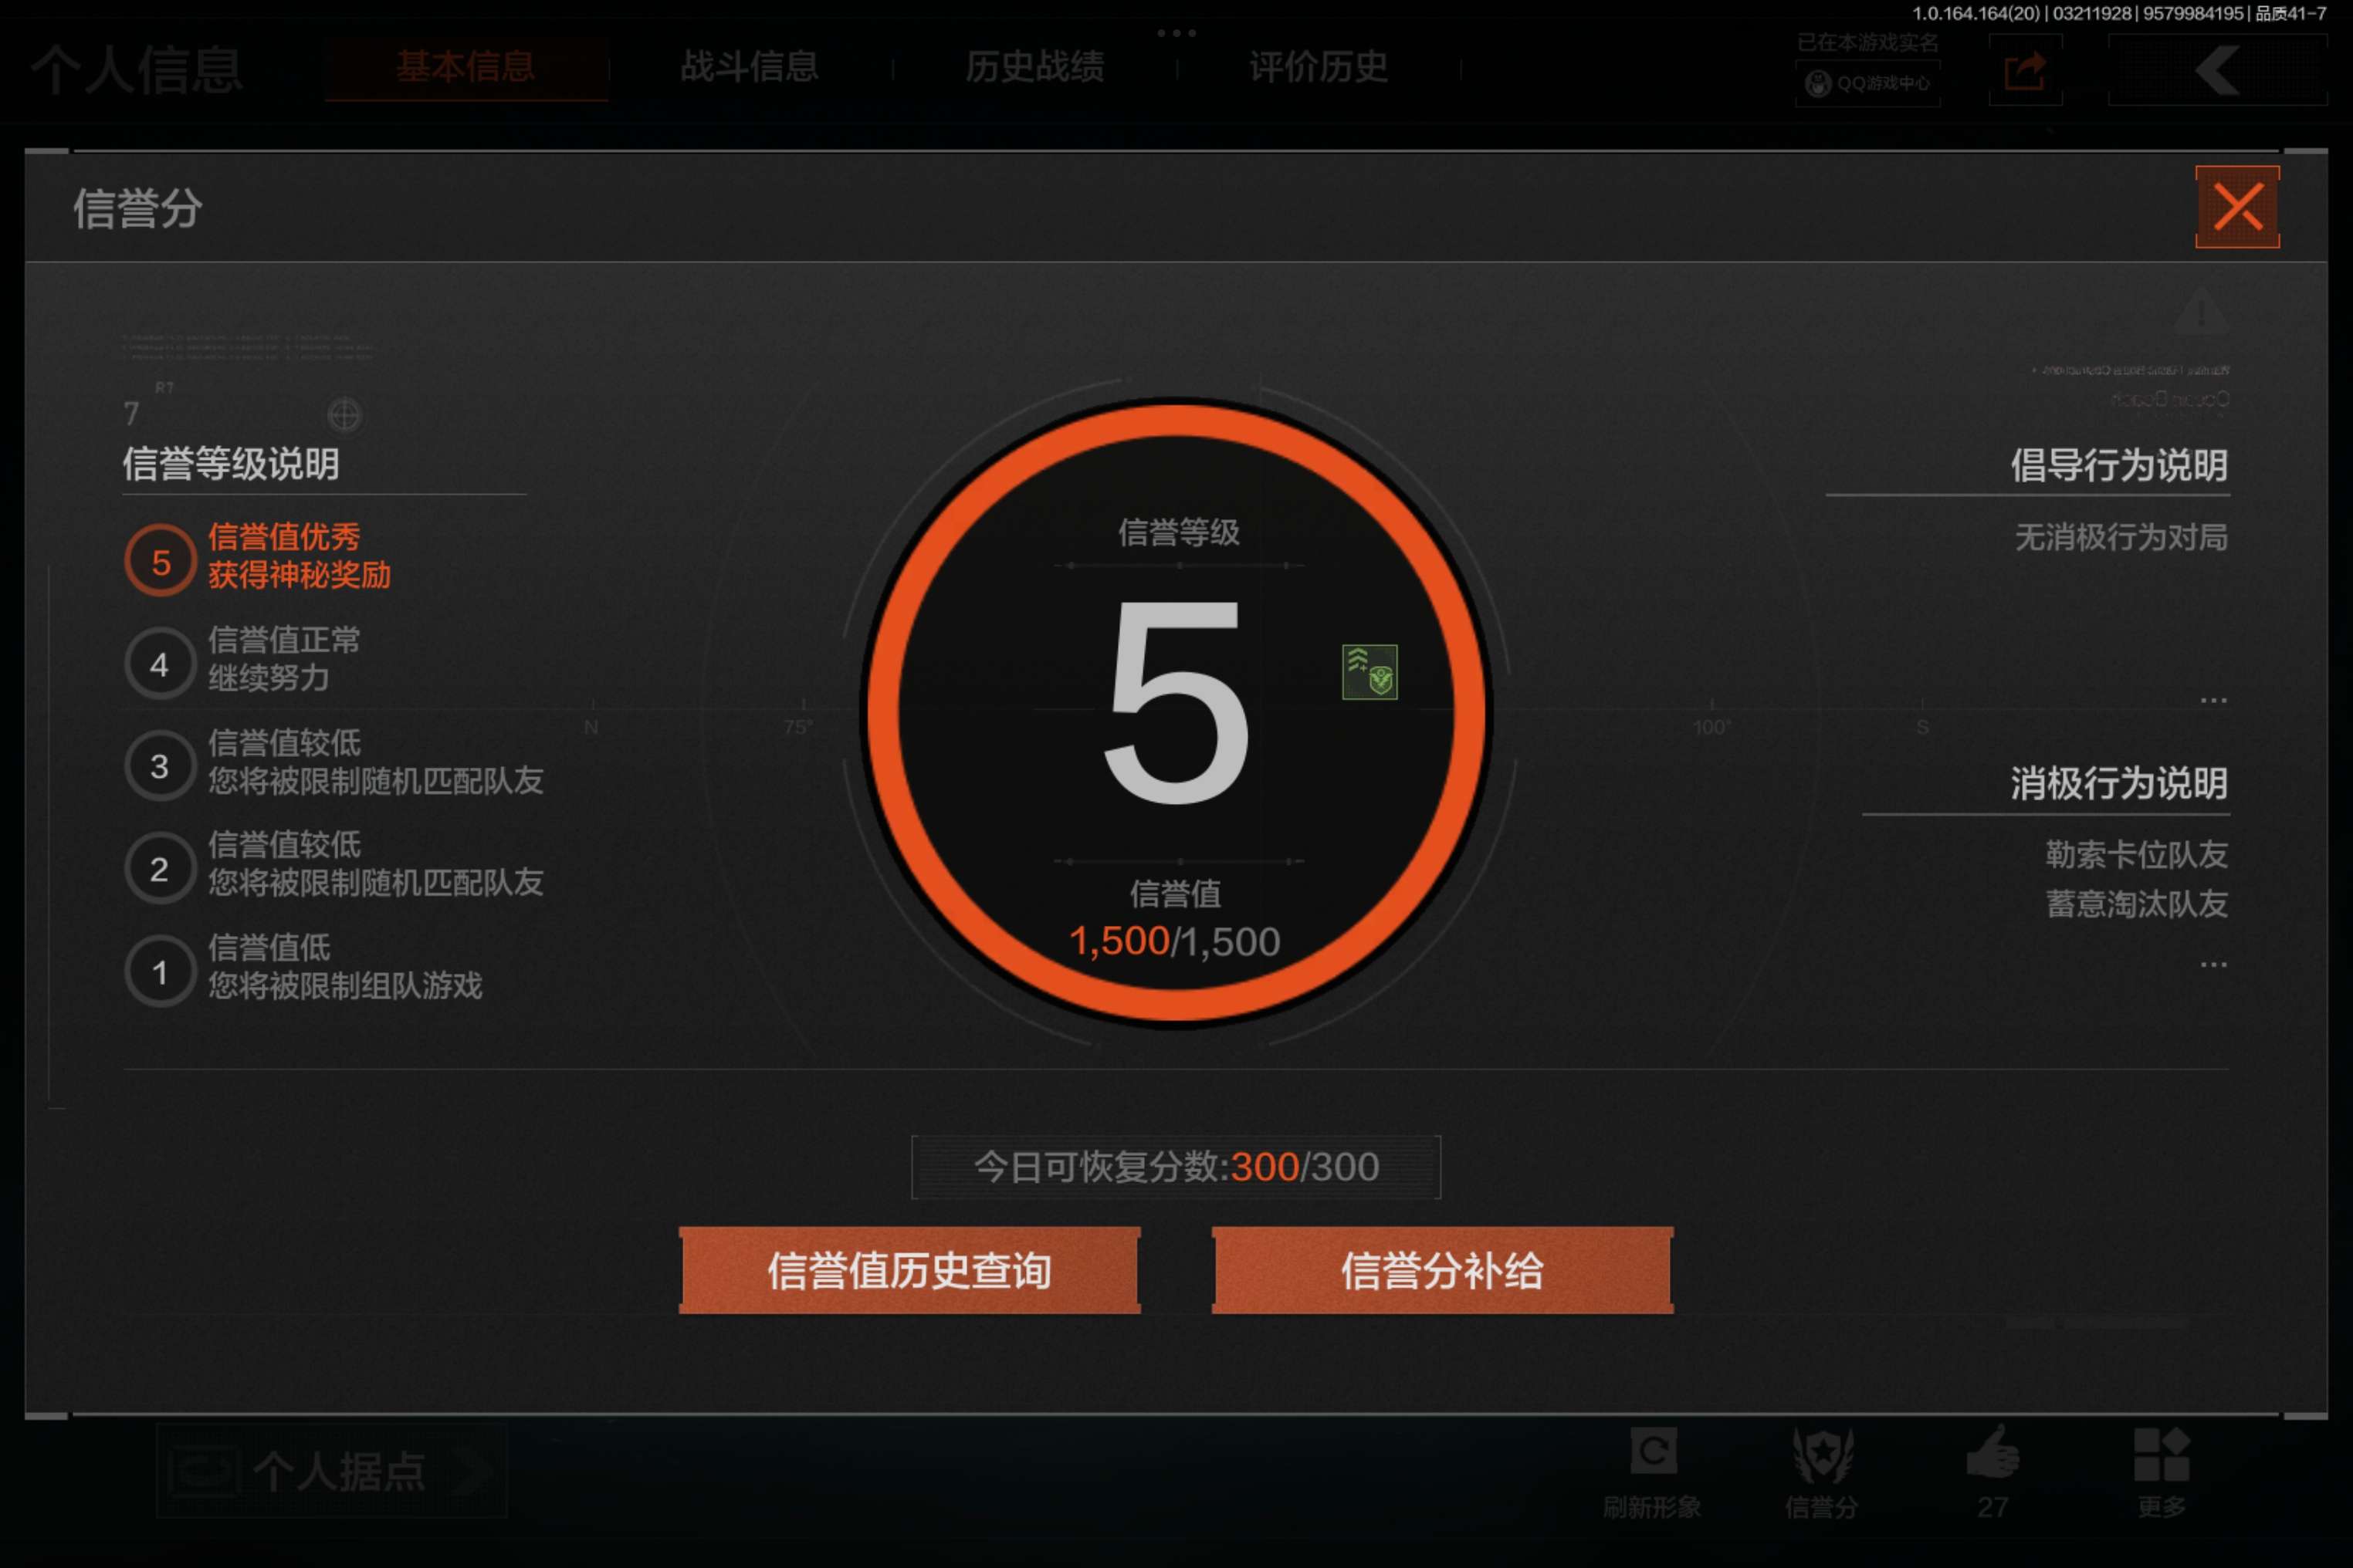Click 信誉分补给 button

[1441, 1270]
